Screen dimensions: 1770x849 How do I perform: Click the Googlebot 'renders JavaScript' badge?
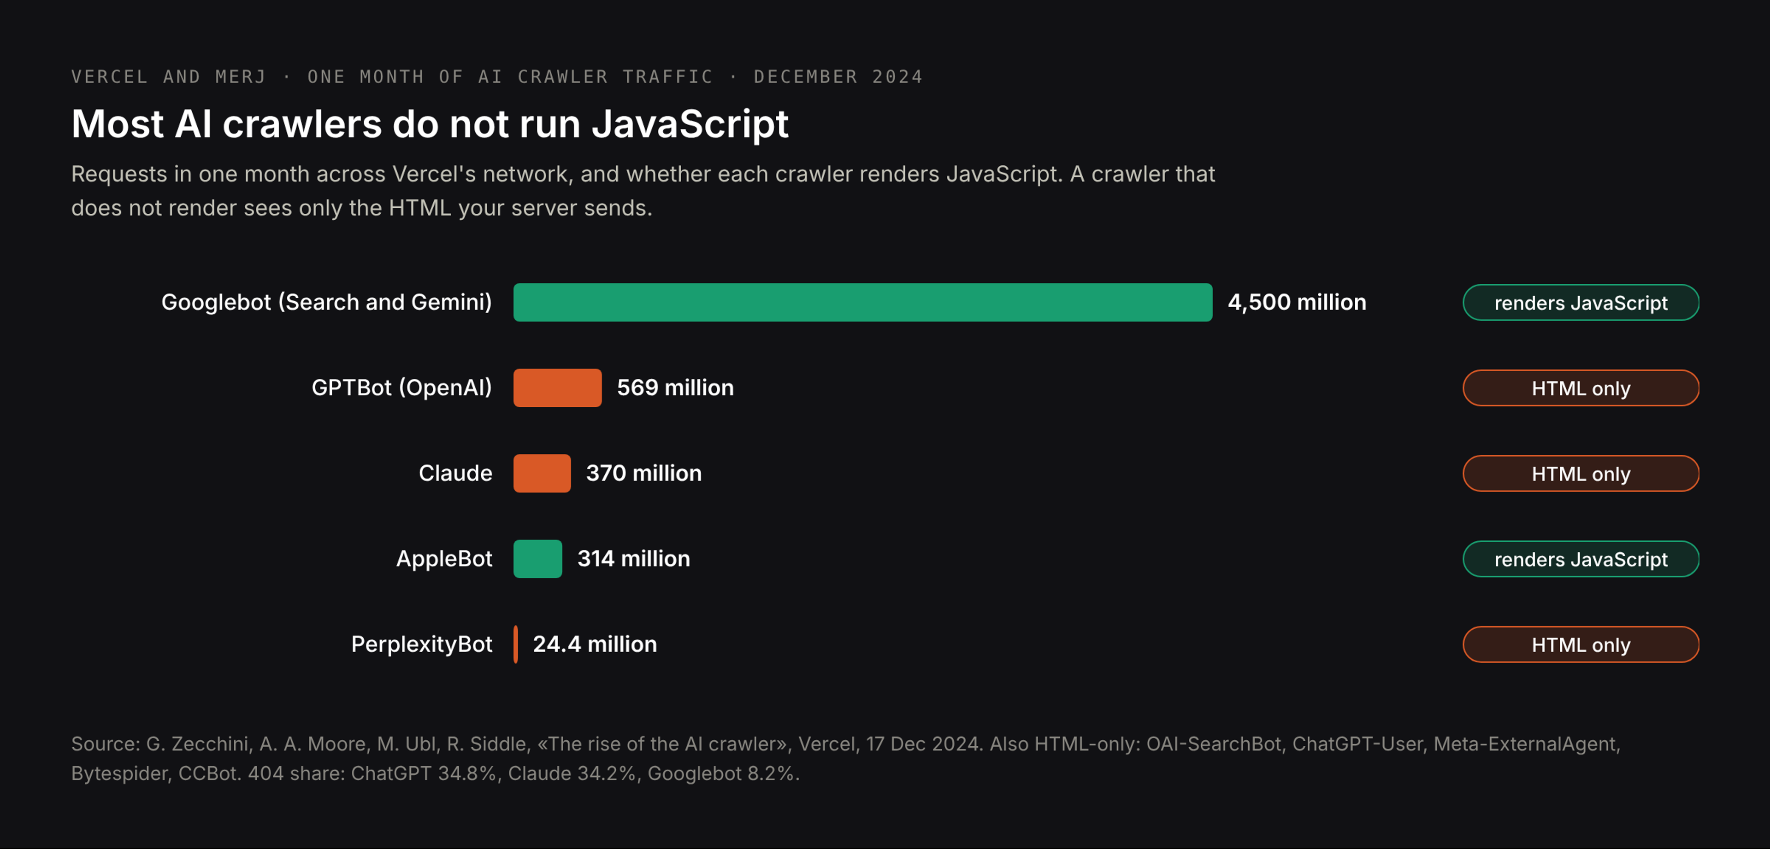[x=1581, y=302]
